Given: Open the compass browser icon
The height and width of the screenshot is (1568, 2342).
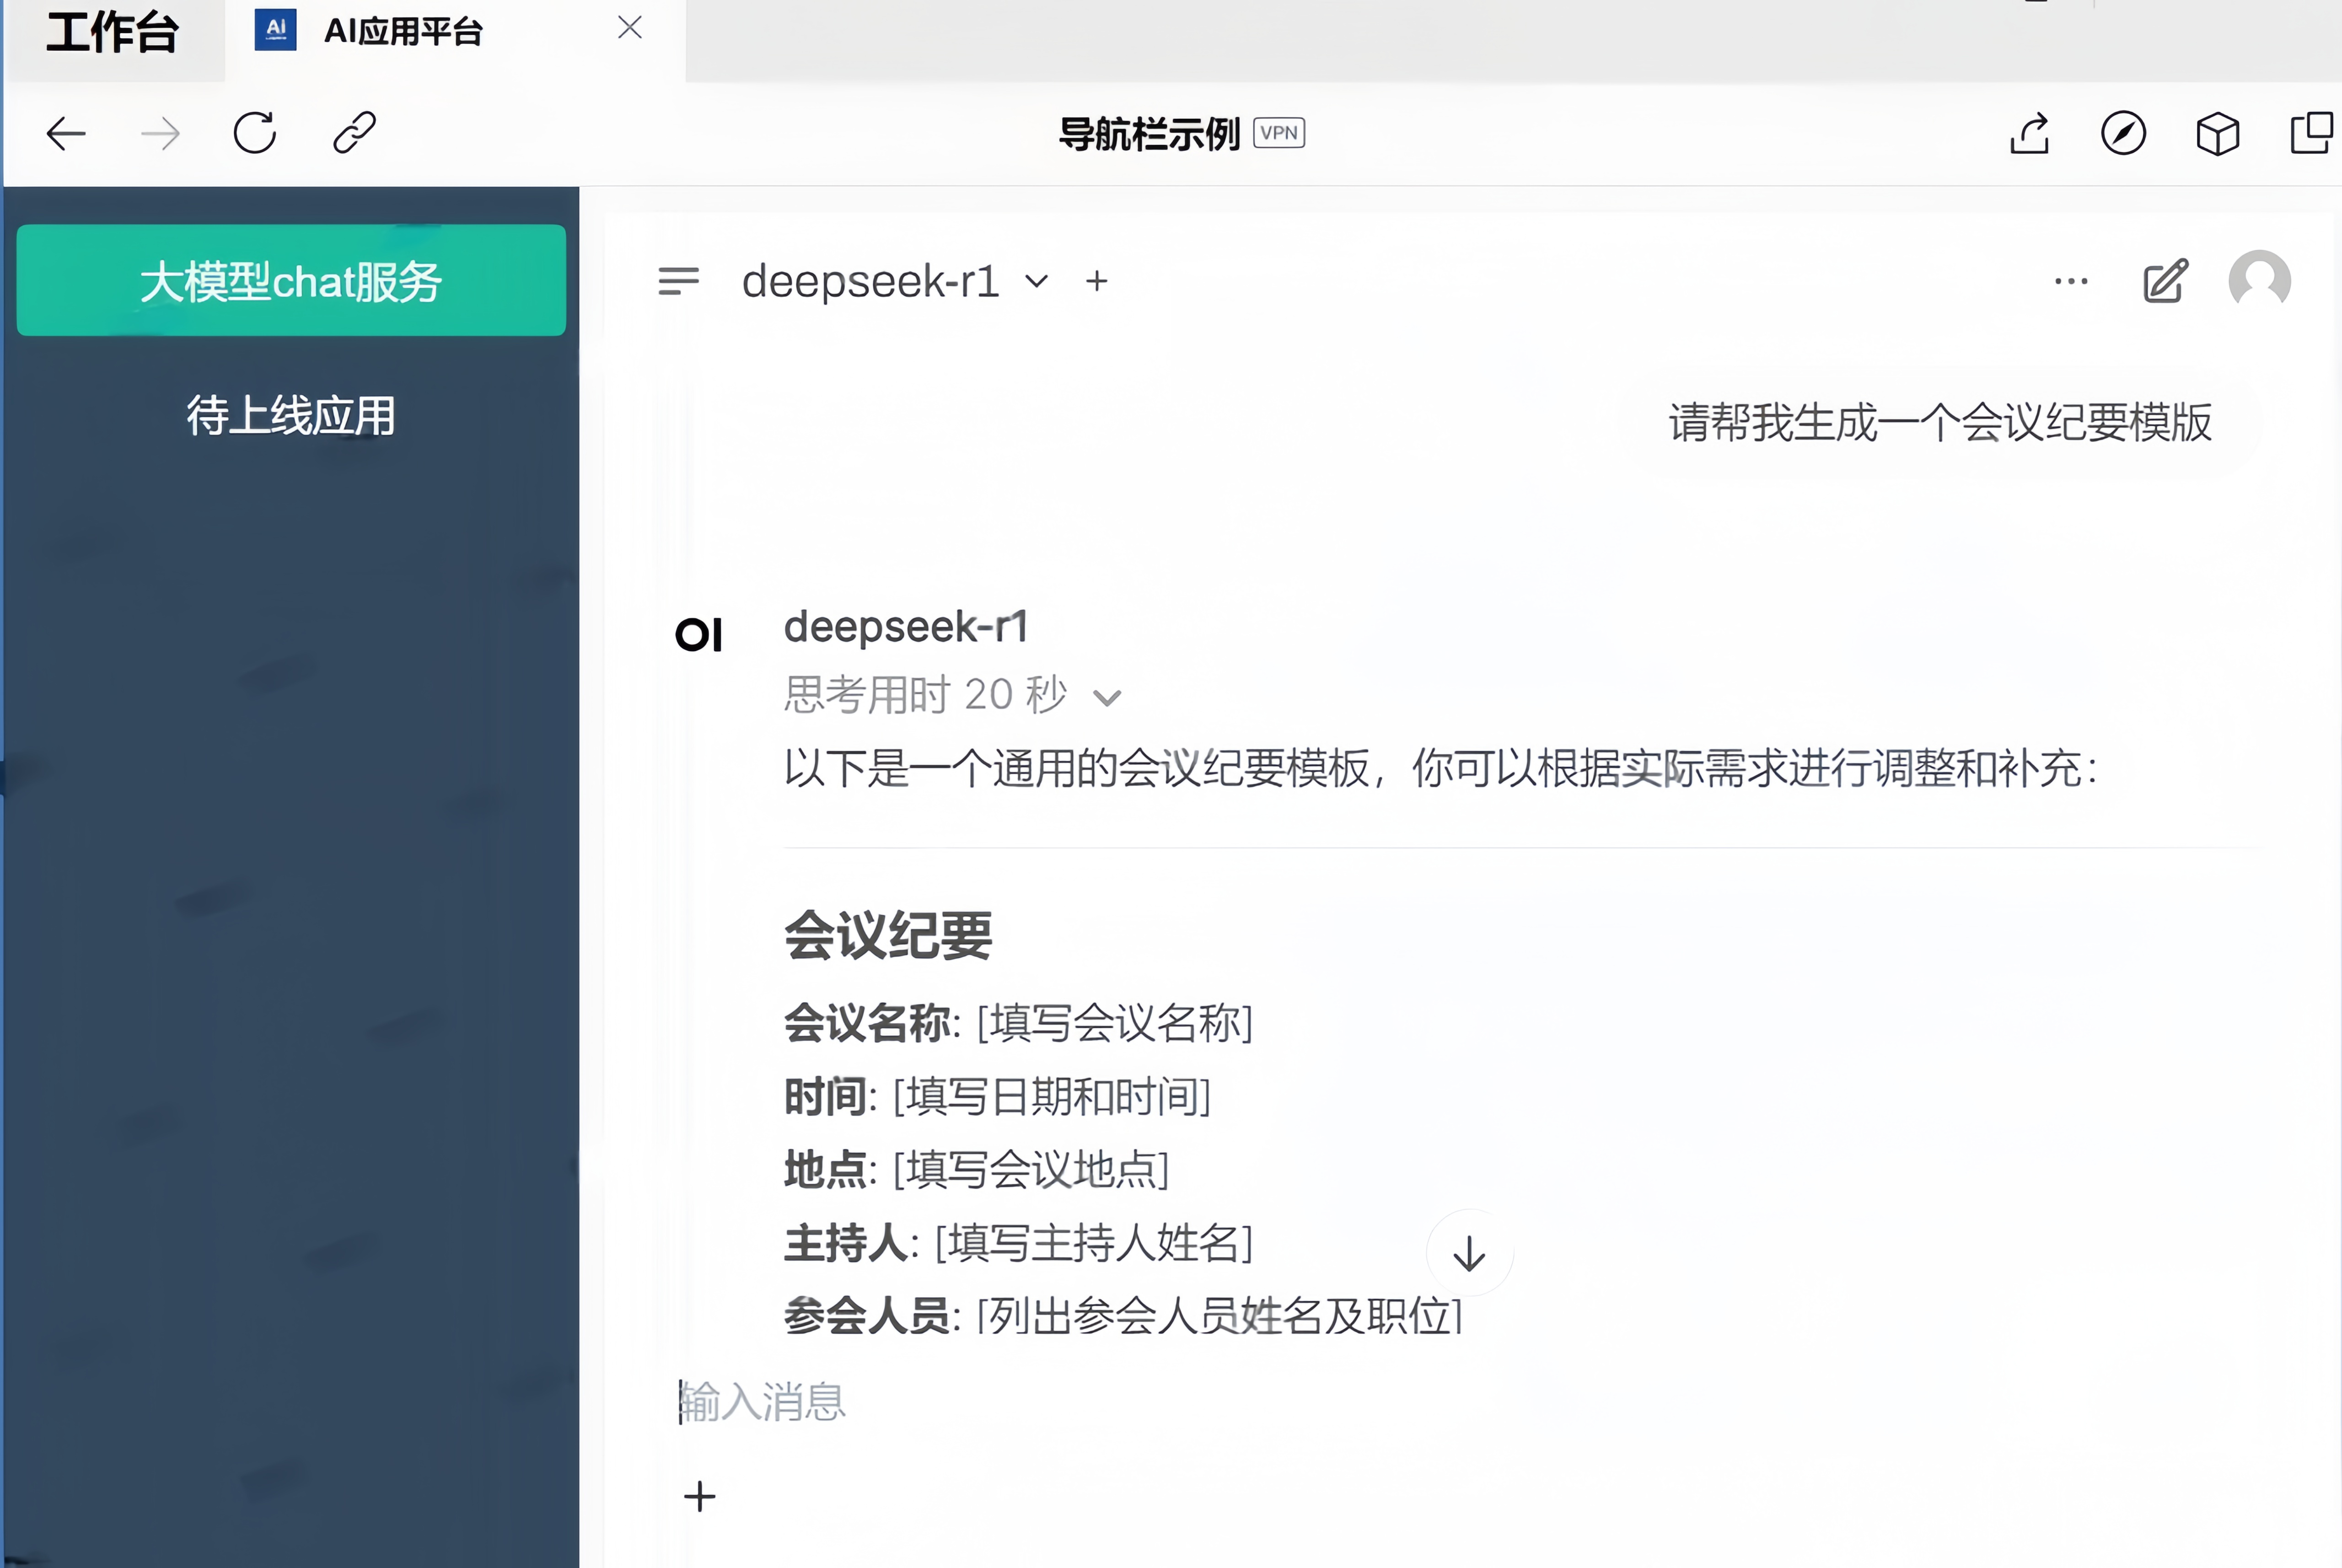Looking at the screenshot, I should [2123, 133].
